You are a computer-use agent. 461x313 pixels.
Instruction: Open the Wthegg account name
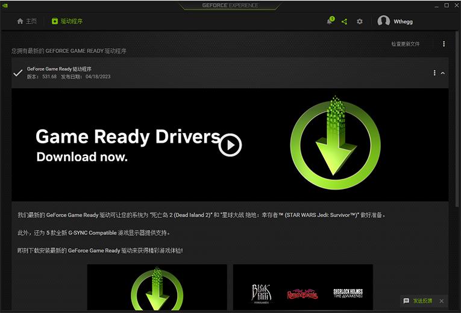coord(403,22)
